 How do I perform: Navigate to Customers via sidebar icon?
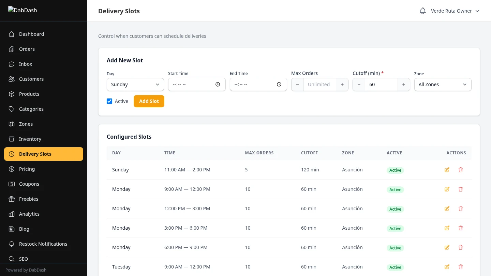click(11, 79)
